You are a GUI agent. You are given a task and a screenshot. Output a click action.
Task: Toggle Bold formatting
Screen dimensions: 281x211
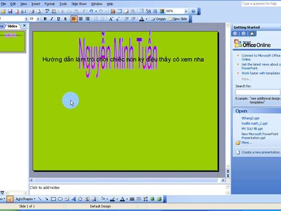point(45,19)
